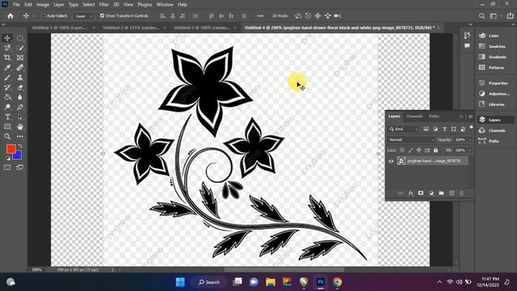The image size is (517, 291).
Task: Open the layer filter Kind dropdown
Action: [x=404, y=129]
